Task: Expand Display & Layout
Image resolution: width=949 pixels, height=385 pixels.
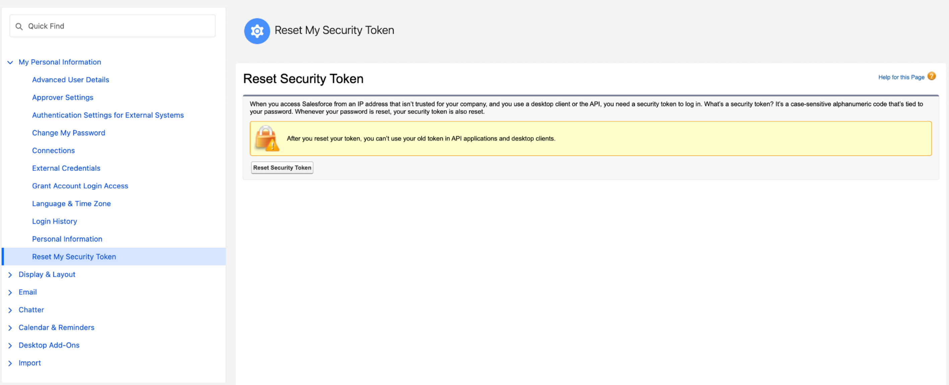Action: tap(10, 274)
